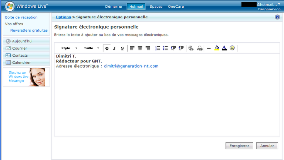Click the 'Rédacteur pour GNT.' line
Image resolution: width=284 pixels, height=160 pixels.
pyautogui.click(x=79, y=61)
